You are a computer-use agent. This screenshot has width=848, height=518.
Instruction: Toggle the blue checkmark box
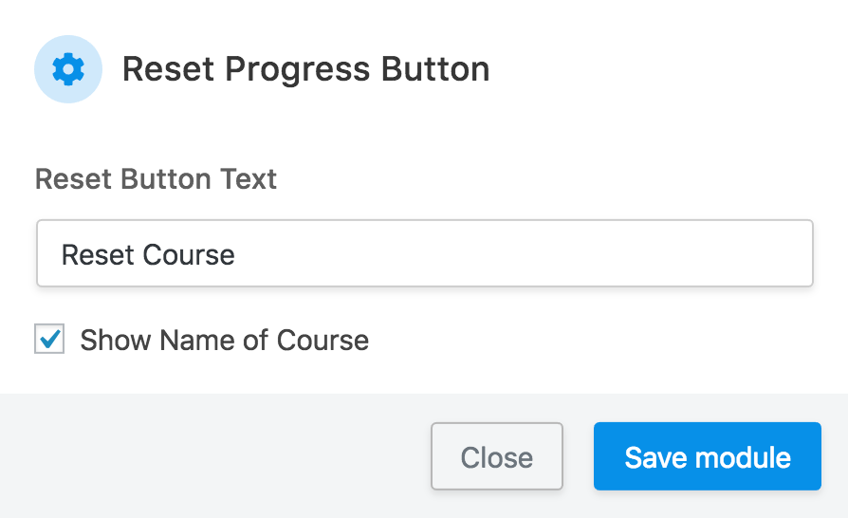(49, 340)
